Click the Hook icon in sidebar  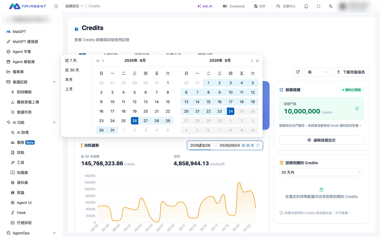(x=13, y=213)
